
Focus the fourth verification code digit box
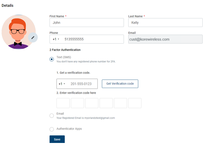[x=106, y=103]
